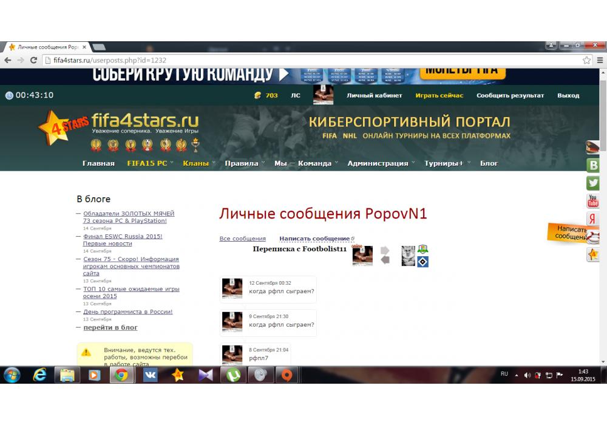Go to the Блог menu item
The height and width of the screenshot is (425, 607).
pyautogui.click(x=489, y=163)
